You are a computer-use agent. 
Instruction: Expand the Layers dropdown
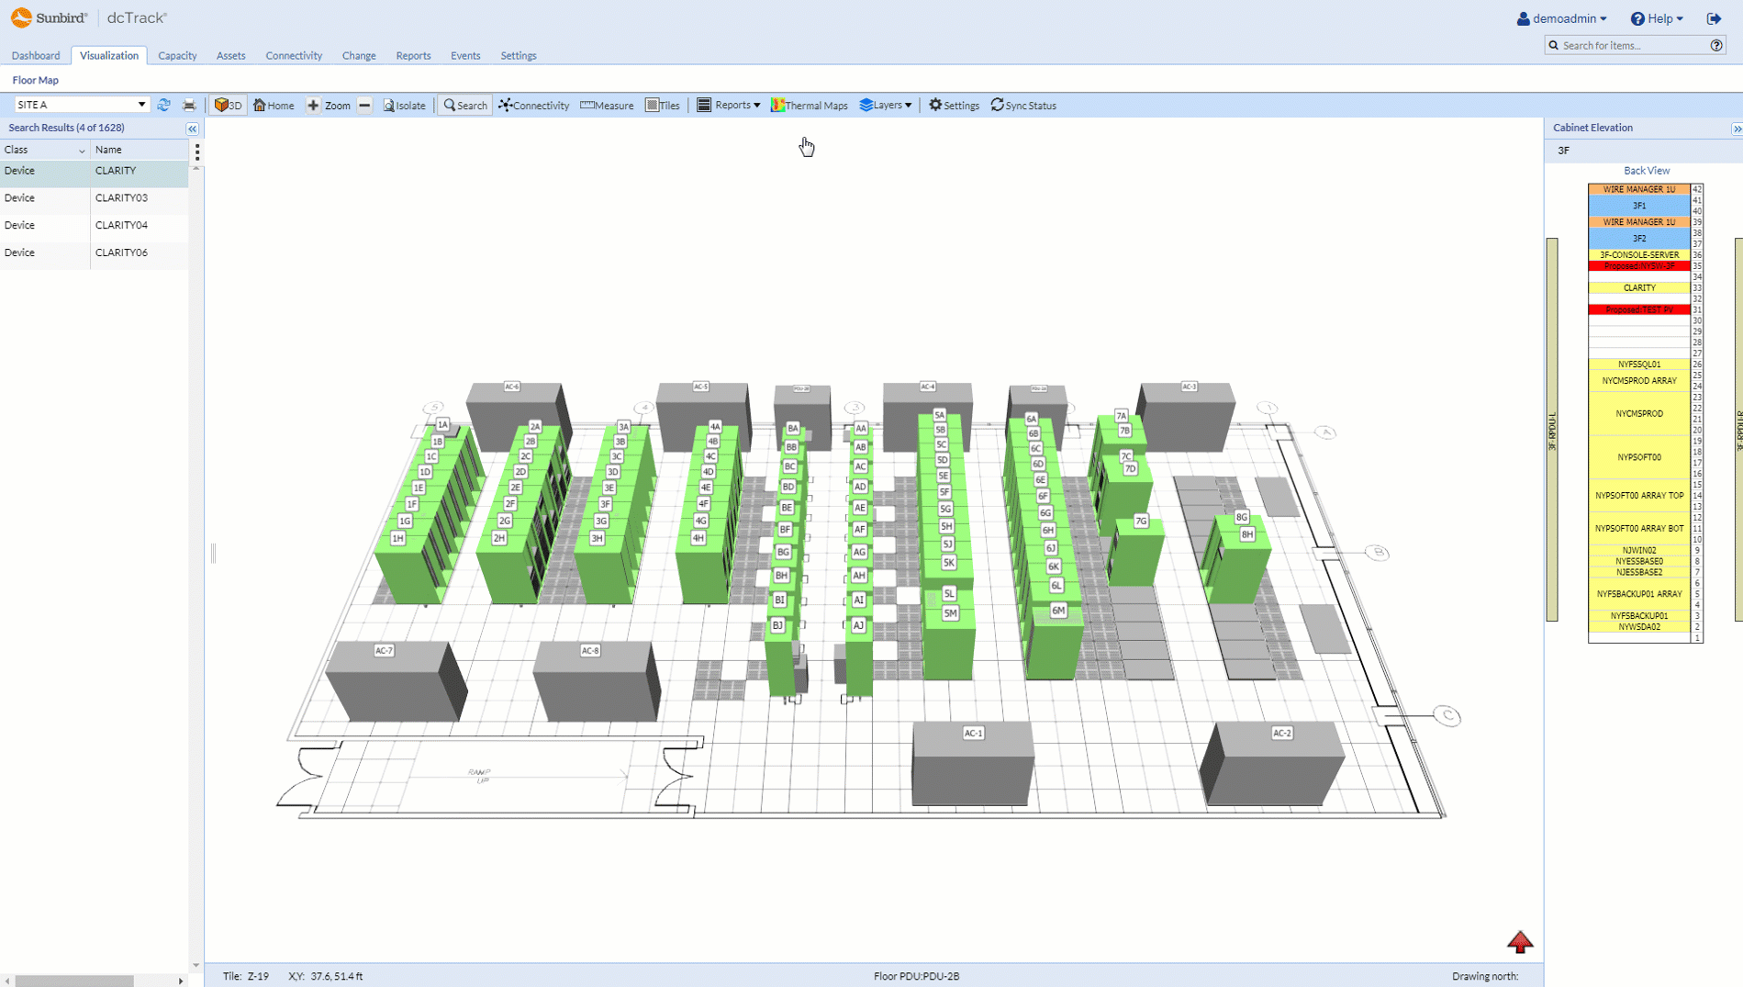coord(885,106)
